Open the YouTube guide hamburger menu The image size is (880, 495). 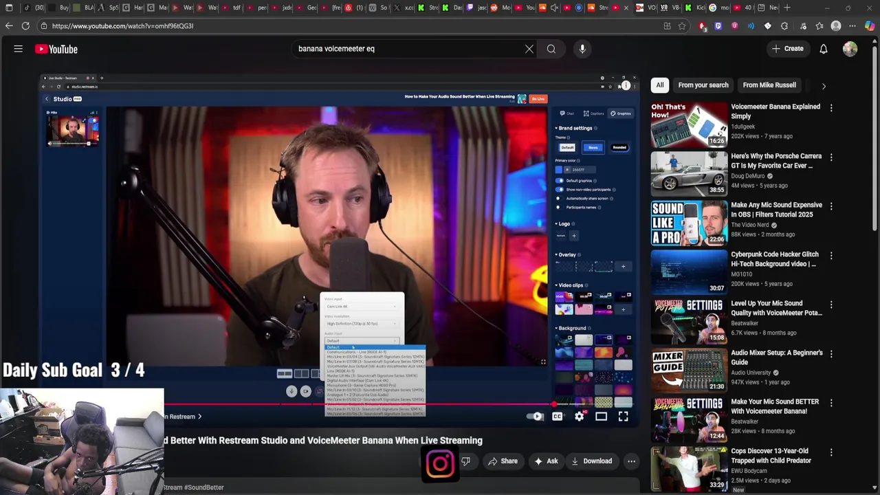tap(19, 49)
